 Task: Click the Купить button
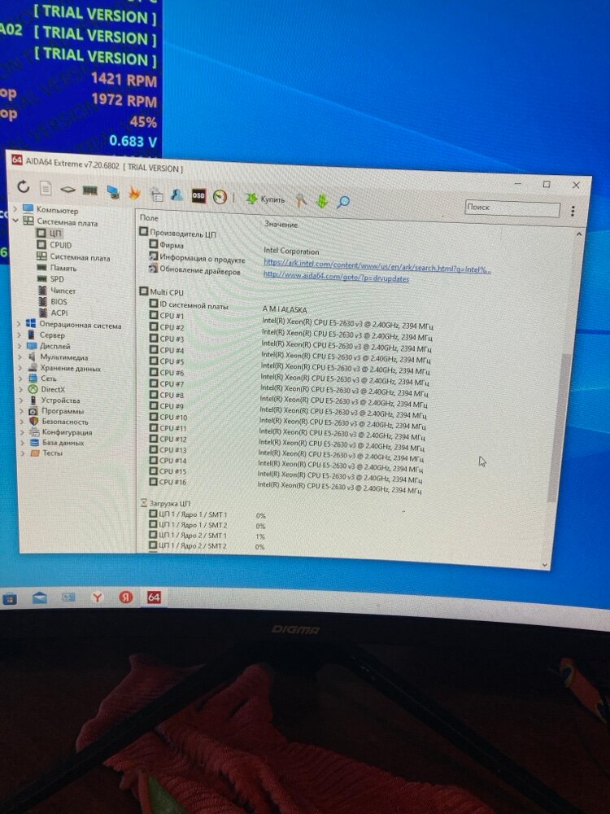[x=265, y=199]
